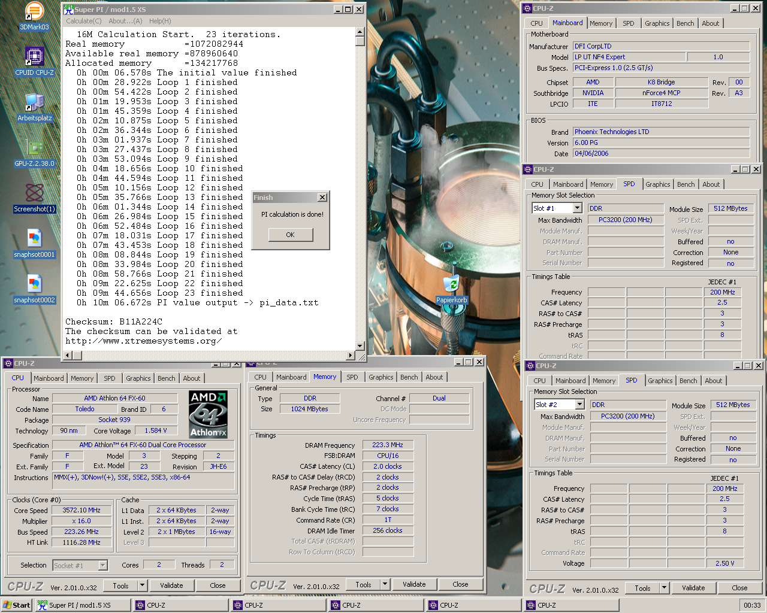Viewport: 767px width, 613px height.
Task: Click the Southbridge value nForce4 MCP
Action: (662, 93)
